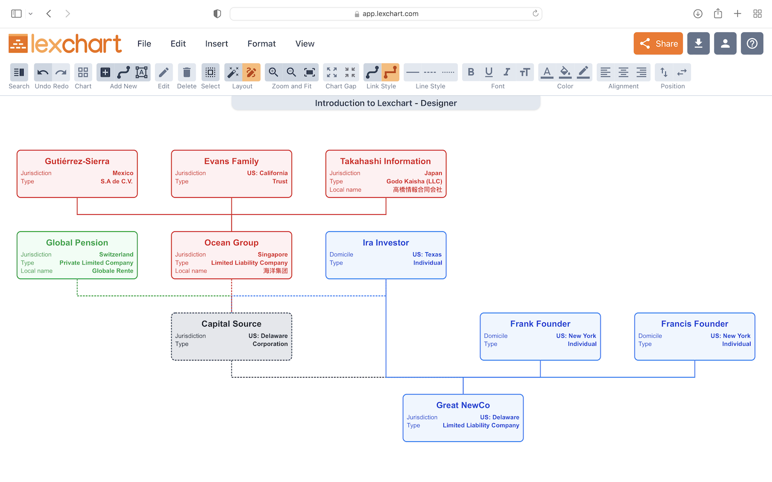Select the Capital Source node

pyautogui.click(x=231, y=336)
